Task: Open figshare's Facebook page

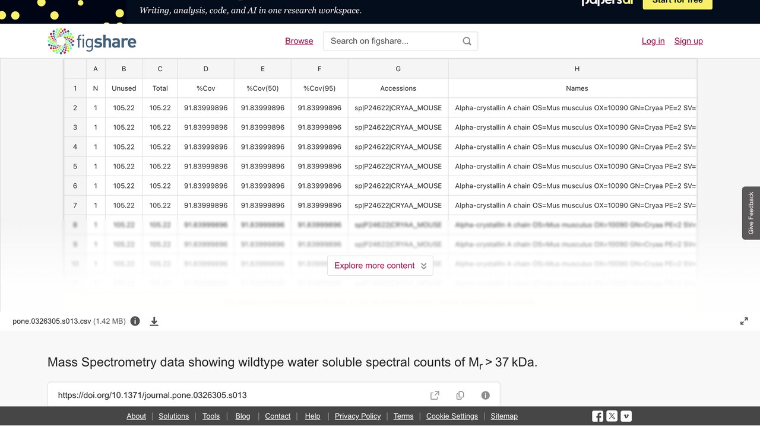Action: tap(597, 416)
